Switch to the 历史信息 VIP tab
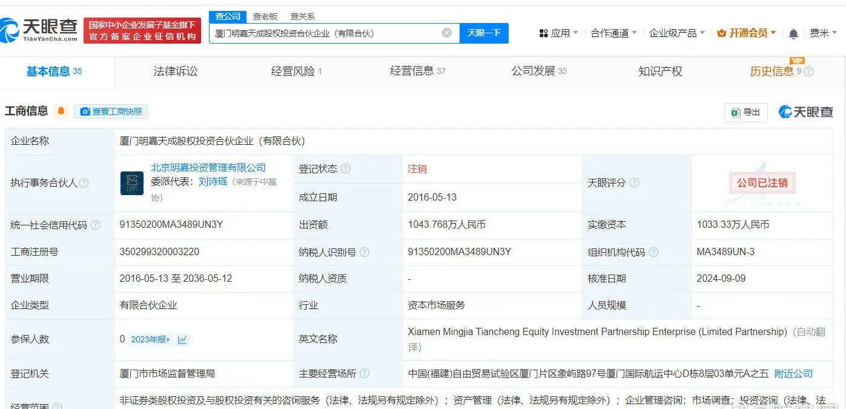 (x=776, y=71)
